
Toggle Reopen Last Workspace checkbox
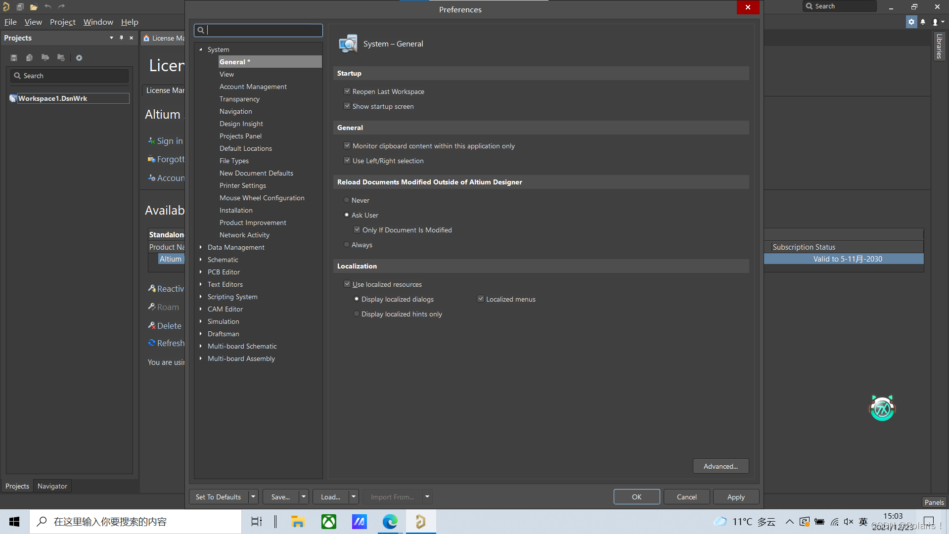tap(347, 91)
